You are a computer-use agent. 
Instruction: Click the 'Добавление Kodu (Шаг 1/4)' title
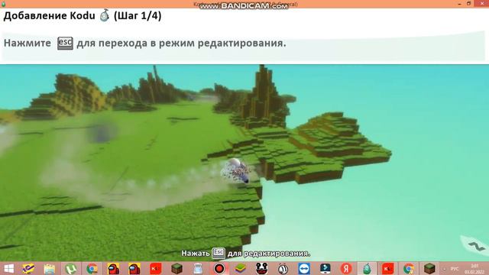point(83,15)
